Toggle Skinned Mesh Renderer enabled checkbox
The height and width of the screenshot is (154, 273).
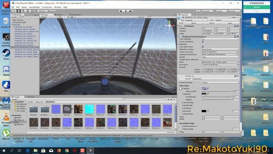[x=183, y=37]
